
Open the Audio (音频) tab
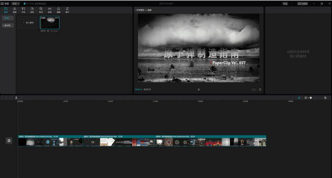14,10
